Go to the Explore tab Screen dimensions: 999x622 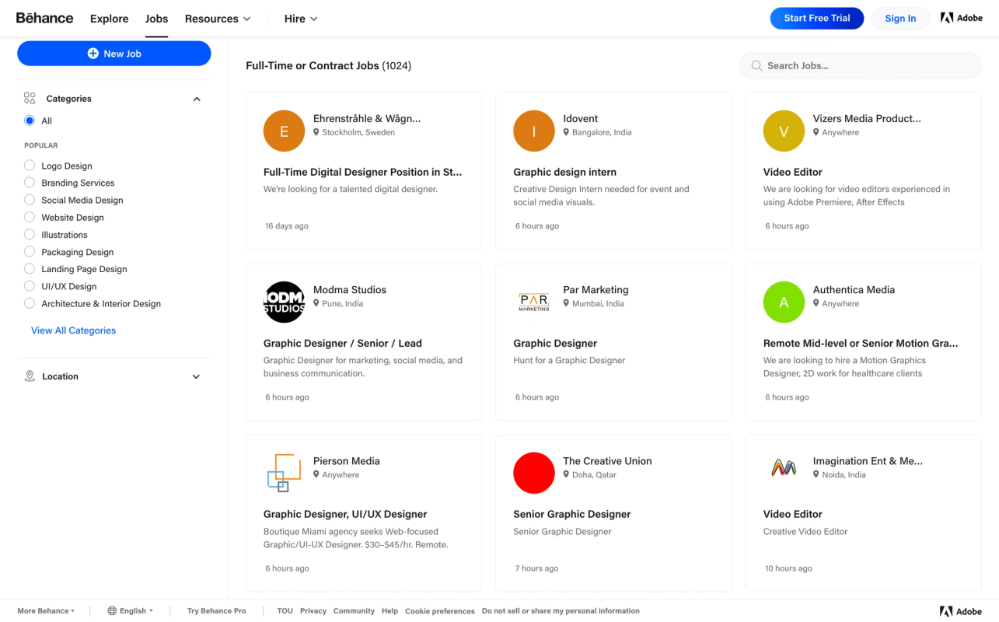(x=109, y=19)
